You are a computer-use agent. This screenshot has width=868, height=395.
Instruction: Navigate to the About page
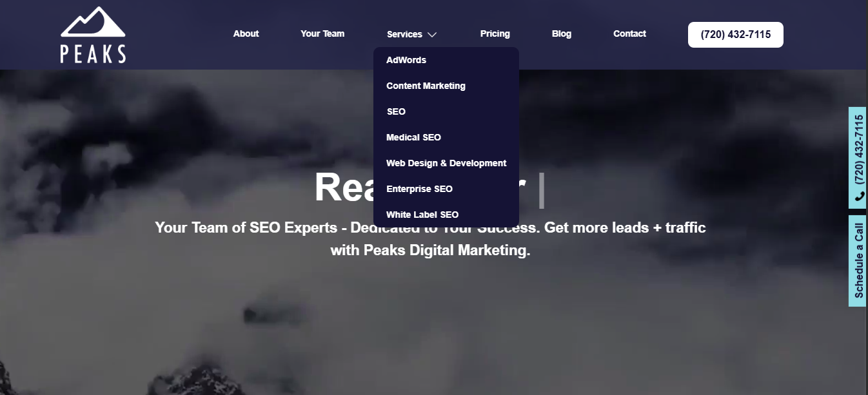point(246,34)
